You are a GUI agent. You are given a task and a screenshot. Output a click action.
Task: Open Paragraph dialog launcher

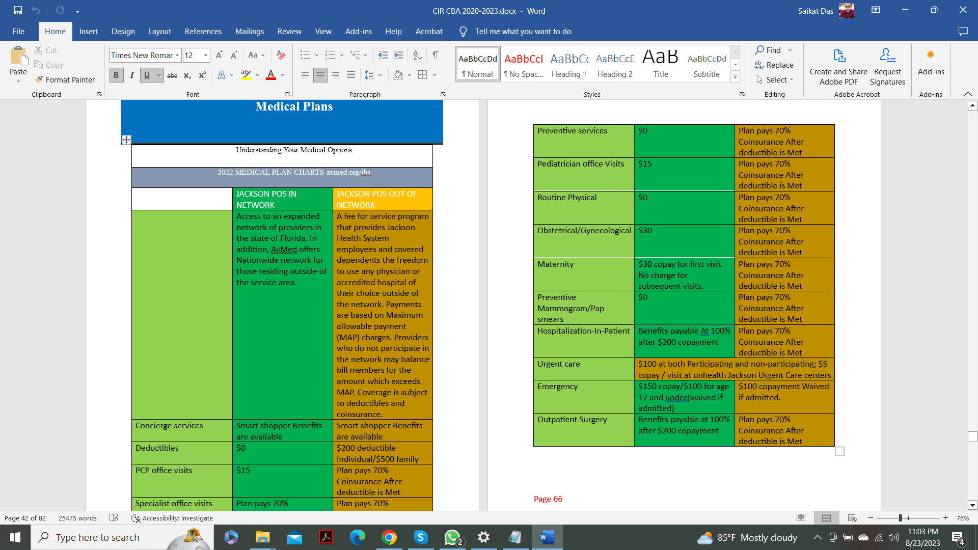tap(443, 94)
